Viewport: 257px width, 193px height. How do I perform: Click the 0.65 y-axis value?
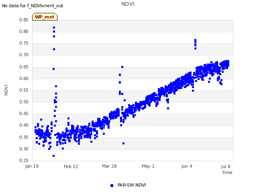point(24,67)
